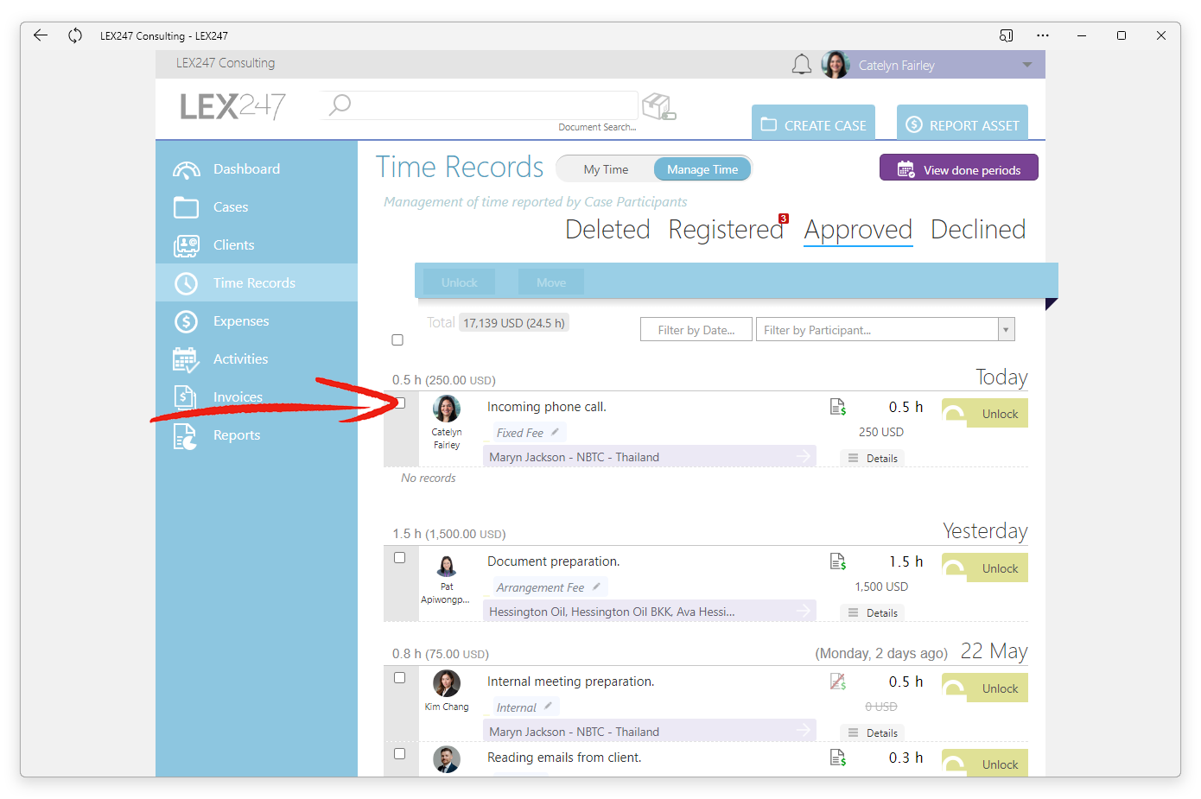Click the REPORT ASSET button
The width and height of the screenshot is (1201, 799).
963,123
